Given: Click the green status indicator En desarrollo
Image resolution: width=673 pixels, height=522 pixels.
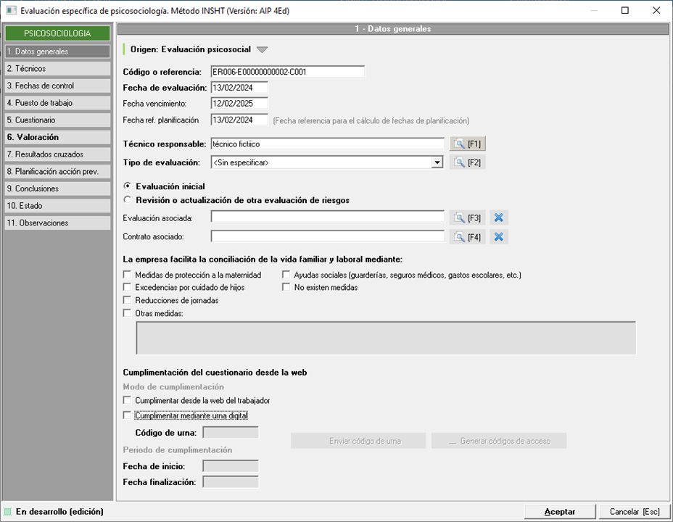Looking at the screenshot, I should coord(8,512).
